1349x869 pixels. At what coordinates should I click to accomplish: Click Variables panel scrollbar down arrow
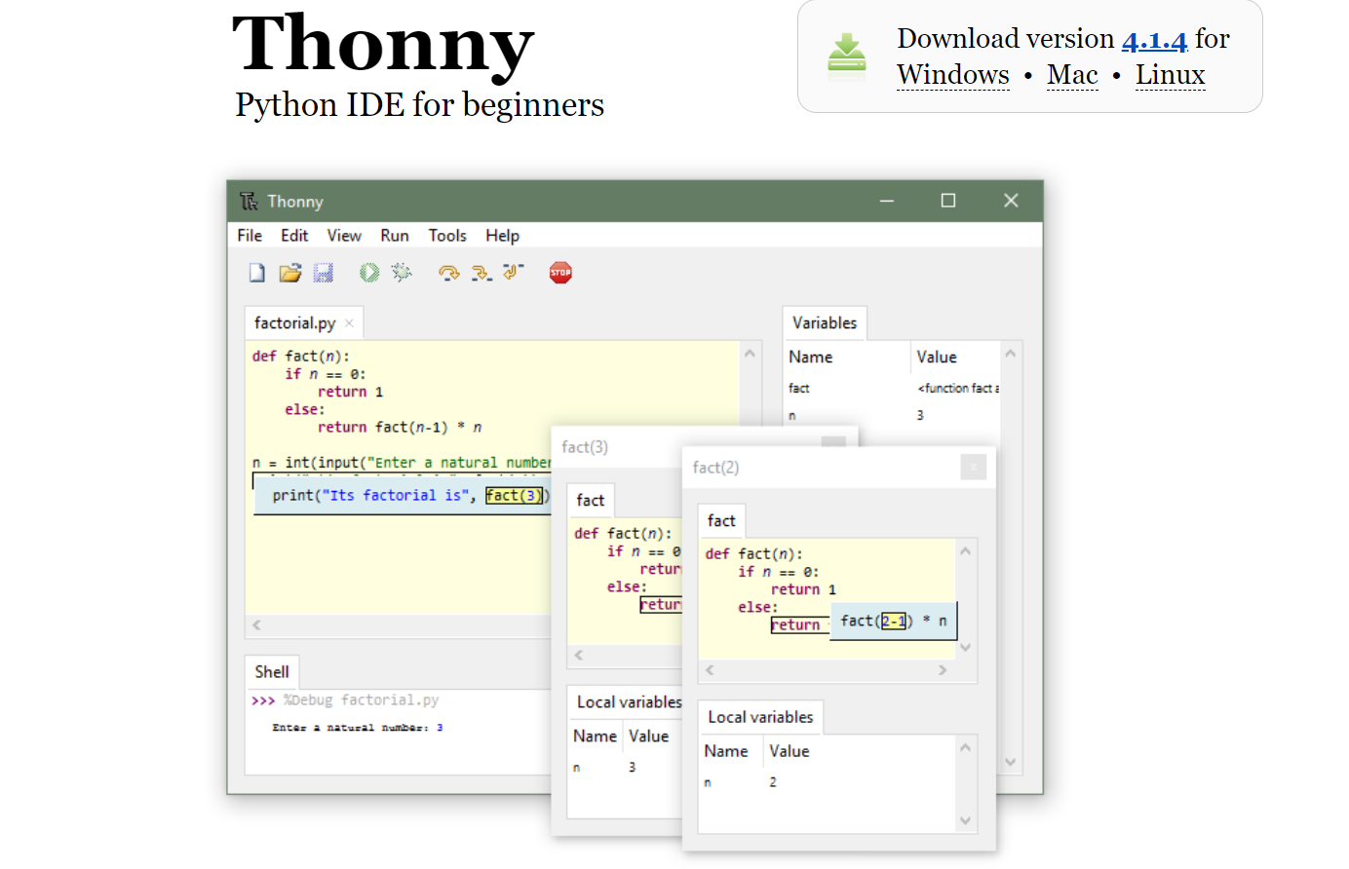[x=1011, y=763]
